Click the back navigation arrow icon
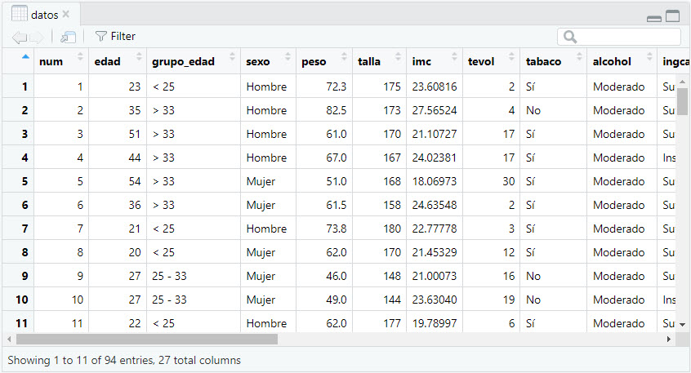Screen dimensions: 691x373 (x=19, y=37)
